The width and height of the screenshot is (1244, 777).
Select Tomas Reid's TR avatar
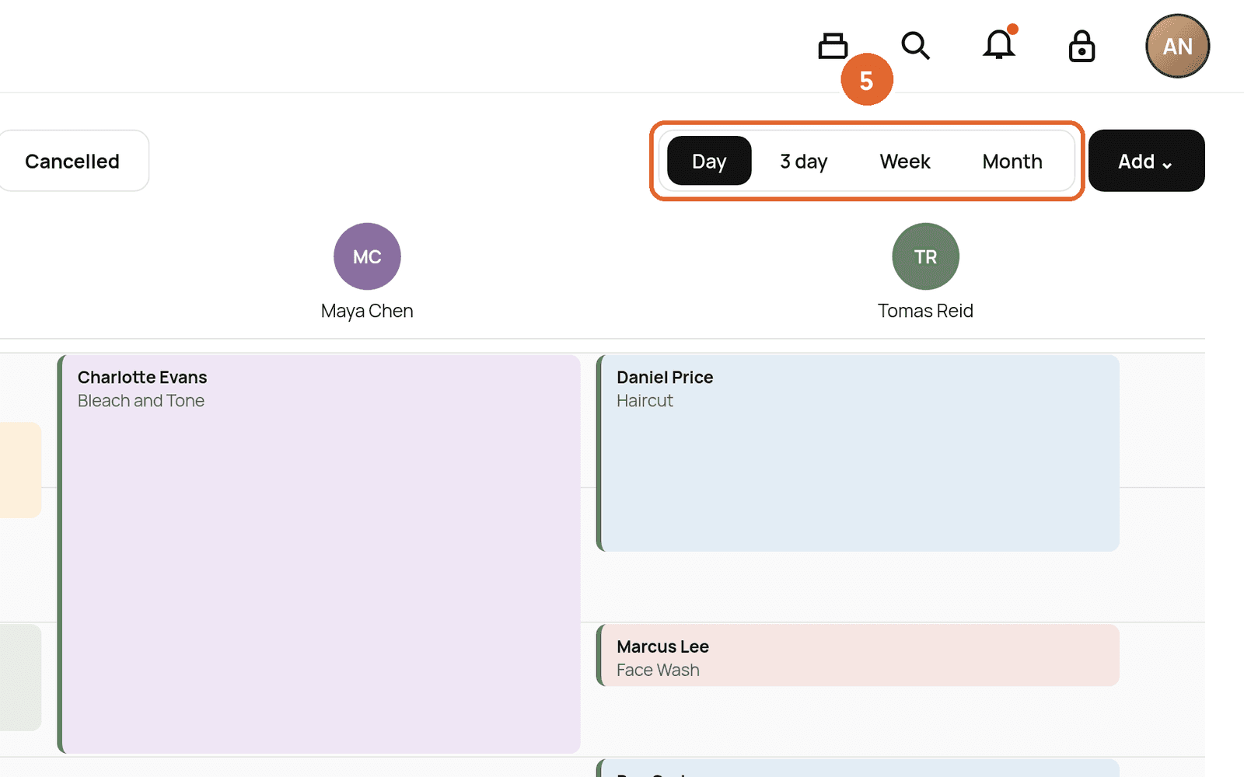click(x=925, y=256)
